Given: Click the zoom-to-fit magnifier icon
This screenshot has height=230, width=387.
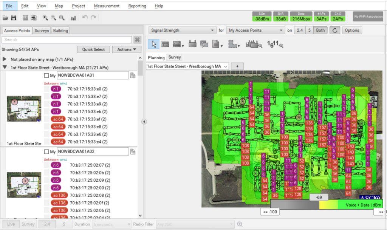Looking at the screenshot, I should click(x=62, y=18).
